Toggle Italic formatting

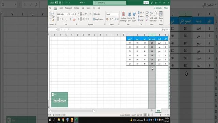tap(60, 19)
